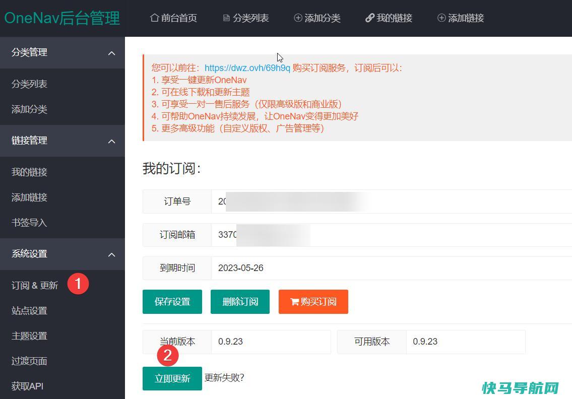The height and width of the screenshot is (399, 572).
Task: Click the 可用版本 field showing 0.9.23
Action: 466,342
